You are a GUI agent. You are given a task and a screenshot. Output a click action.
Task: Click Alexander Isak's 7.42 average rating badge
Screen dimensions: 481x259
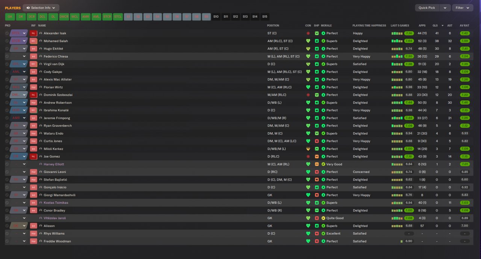coord(465,33)
